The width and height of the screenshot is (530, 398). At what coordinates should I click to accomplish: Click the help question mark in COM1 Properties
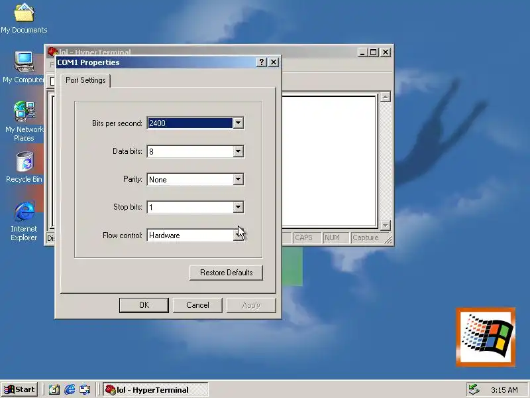point(261,62)
